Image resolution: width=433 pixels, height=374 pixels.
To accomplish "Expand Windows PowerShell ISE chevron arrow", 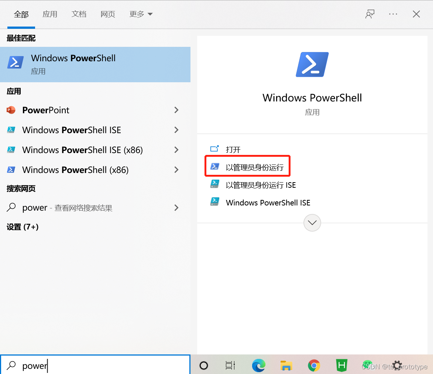I will coord(176,130).
